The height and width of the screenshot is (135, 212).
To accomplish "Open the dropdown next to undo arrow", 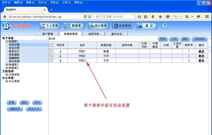I will [180, 17].
